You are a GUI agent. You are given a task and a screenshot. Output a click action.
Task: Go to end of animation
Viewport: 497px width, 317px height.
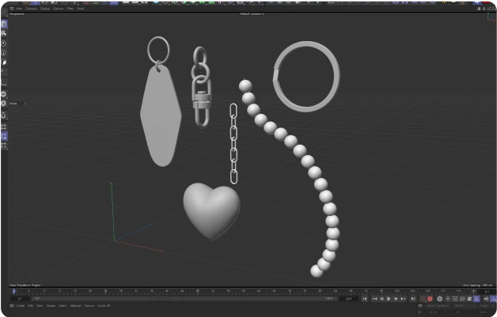click(412, 299)
